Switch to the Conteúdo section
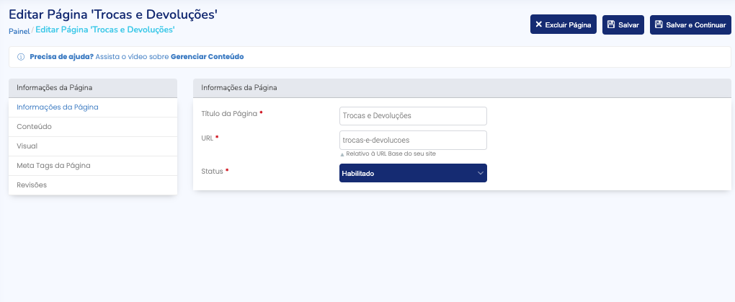The width and height of the screenshot is (735, 302). pyautogui.click(x=34, y=127)
